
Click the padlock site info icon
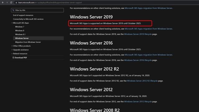pyautogui.click(x=16, y=2)
